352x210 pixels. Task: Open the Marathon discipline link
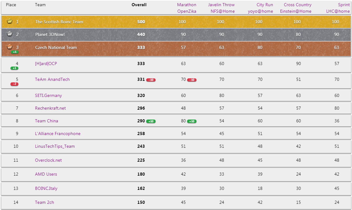pyautogui.click(x=187, y=5)
